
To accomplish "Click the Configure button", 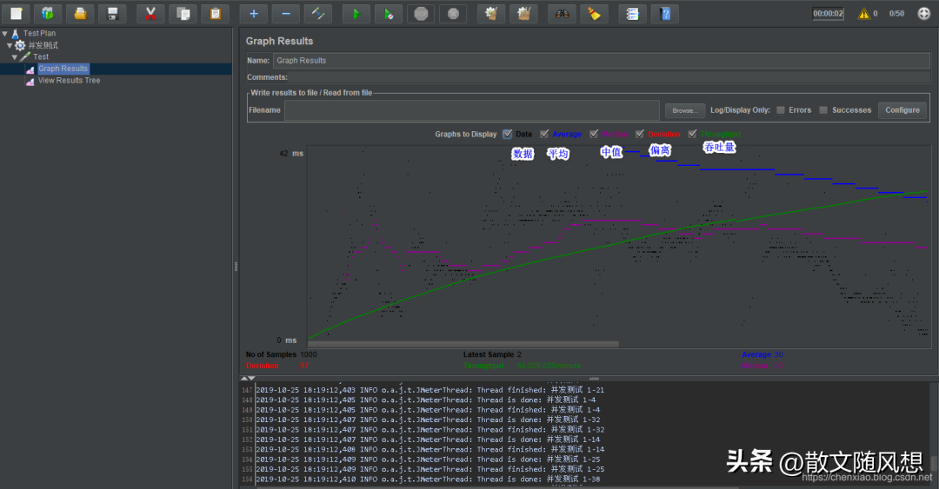I will point(902,110).
